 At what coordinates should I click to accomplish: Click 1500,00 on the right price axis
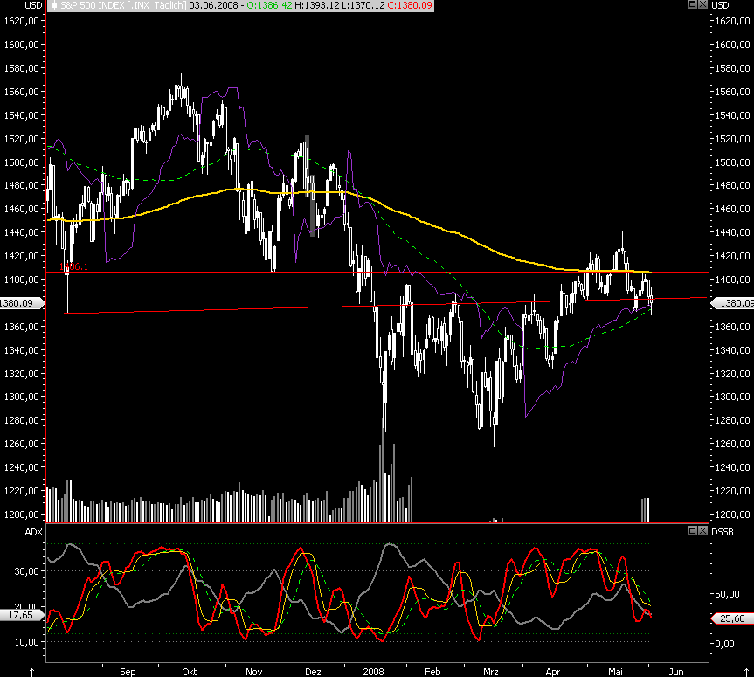733,162
